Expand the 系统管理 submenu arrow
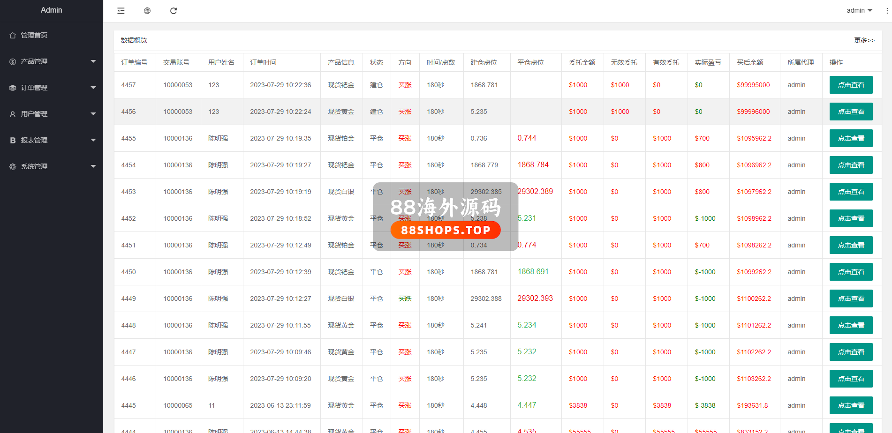Screen dimensions: 892x433 click(x=93, y=166)
